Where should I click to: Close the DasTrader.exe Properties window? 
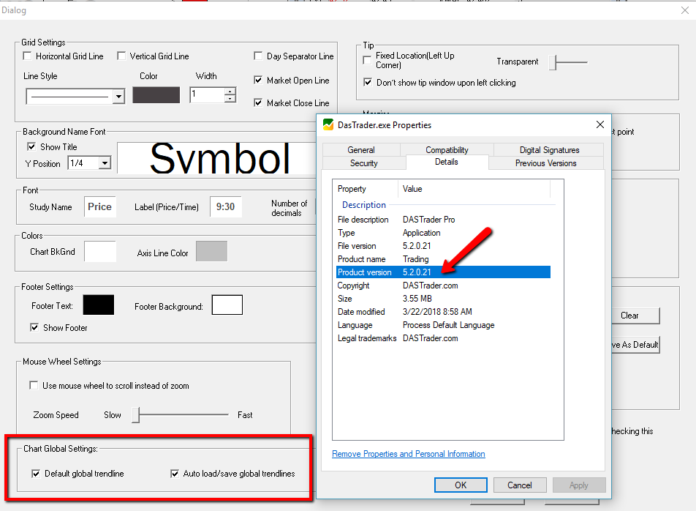pos(599,124)
